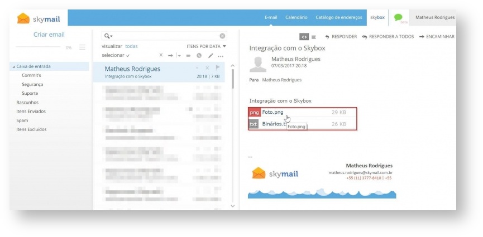
Task: Open the Catálogo de endereços tab
Action: coord(338,17)
